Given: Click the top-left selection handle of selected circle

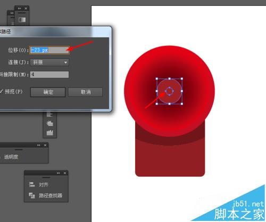Looking at the screenshot, I should pos(157,78).
